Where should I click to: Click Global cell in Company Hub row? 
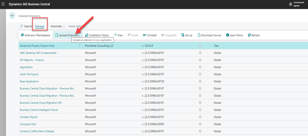[x=217, y=124]
